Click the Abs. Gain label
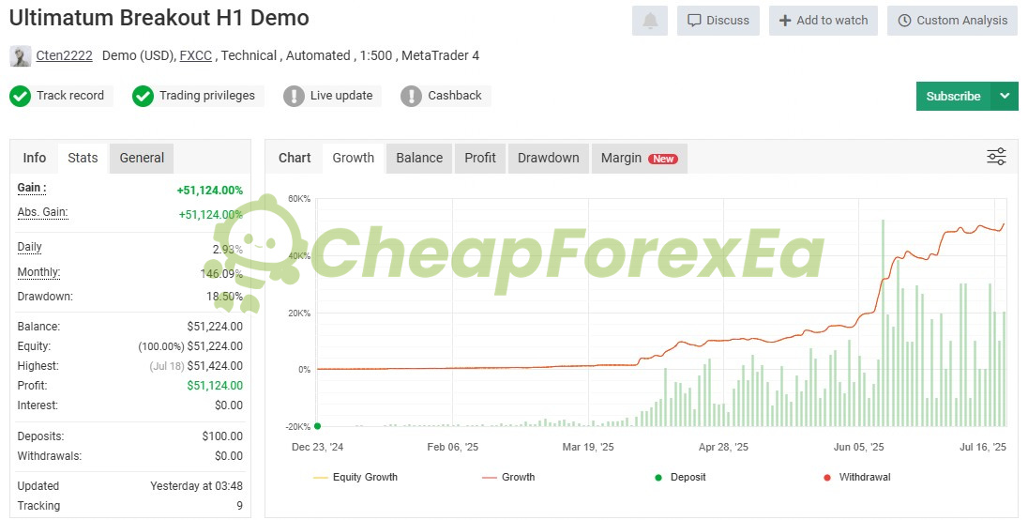Screen dimensions: 1028x520 (x=42, y=212)
